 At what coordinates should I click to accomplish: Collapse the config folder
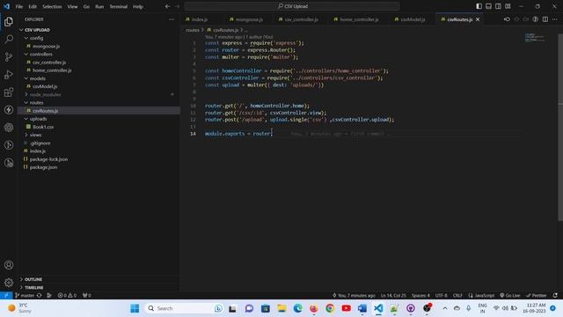click(99, 38)
